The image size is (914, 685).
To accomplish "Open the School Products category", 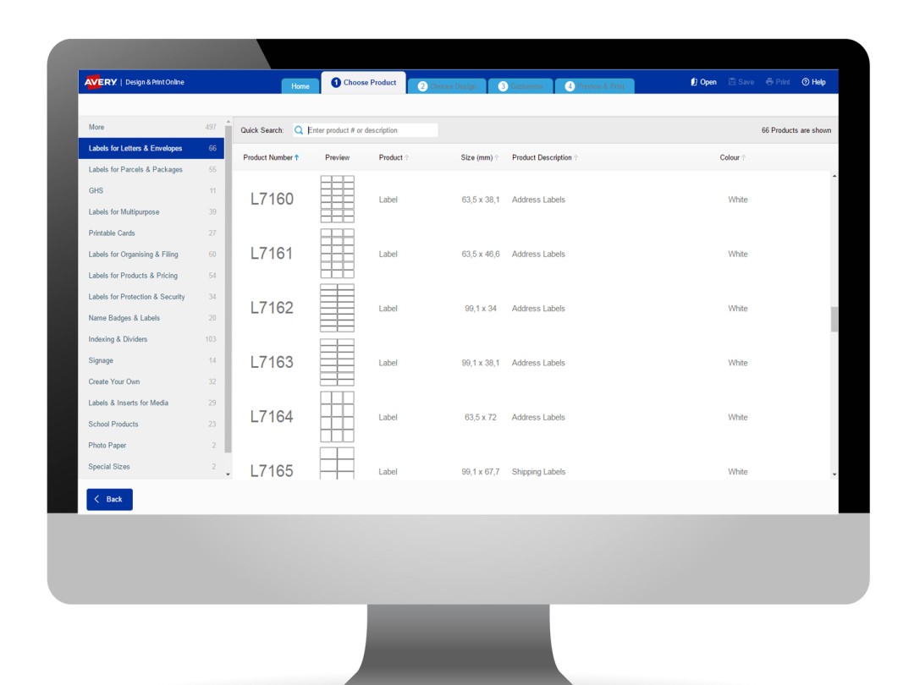I will click(x=151, y=424).
